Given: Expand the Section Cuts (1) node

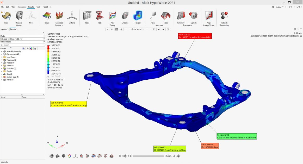Looking at the screenshot, I should tap(2, 77).
